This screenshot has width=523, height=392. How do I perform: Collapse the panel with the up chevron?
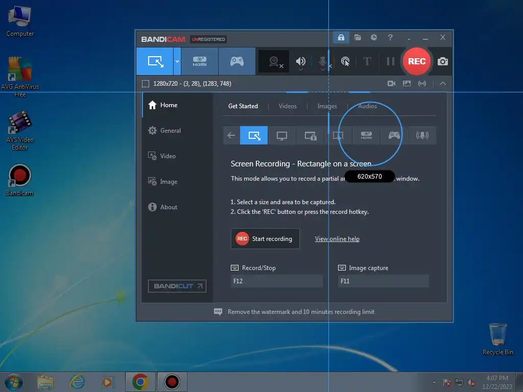point(443,83)
